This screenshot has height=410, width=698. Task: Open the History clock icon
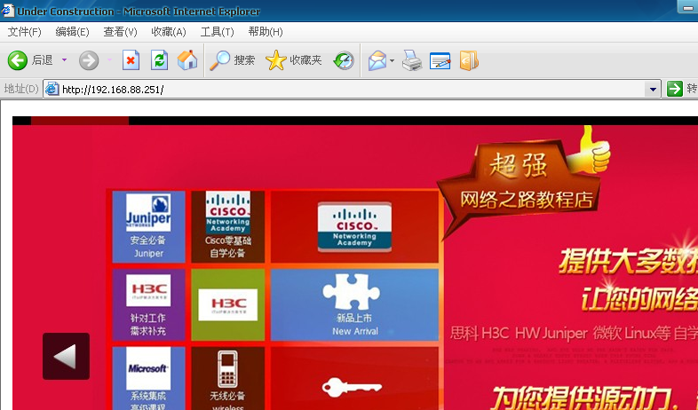click(x=344, y=60)
